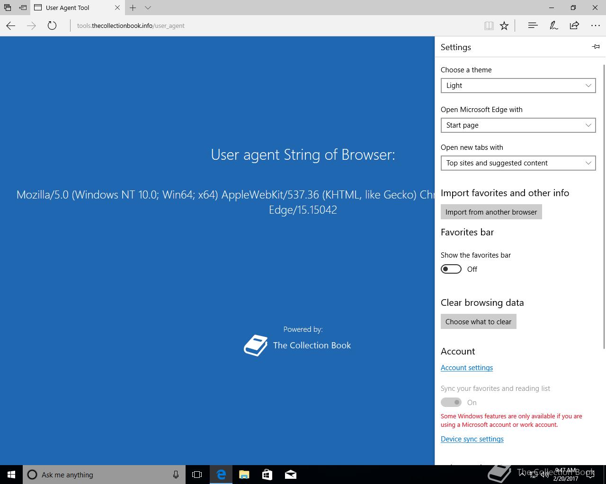Click Microsoft Edge taskbar icon

221,475
